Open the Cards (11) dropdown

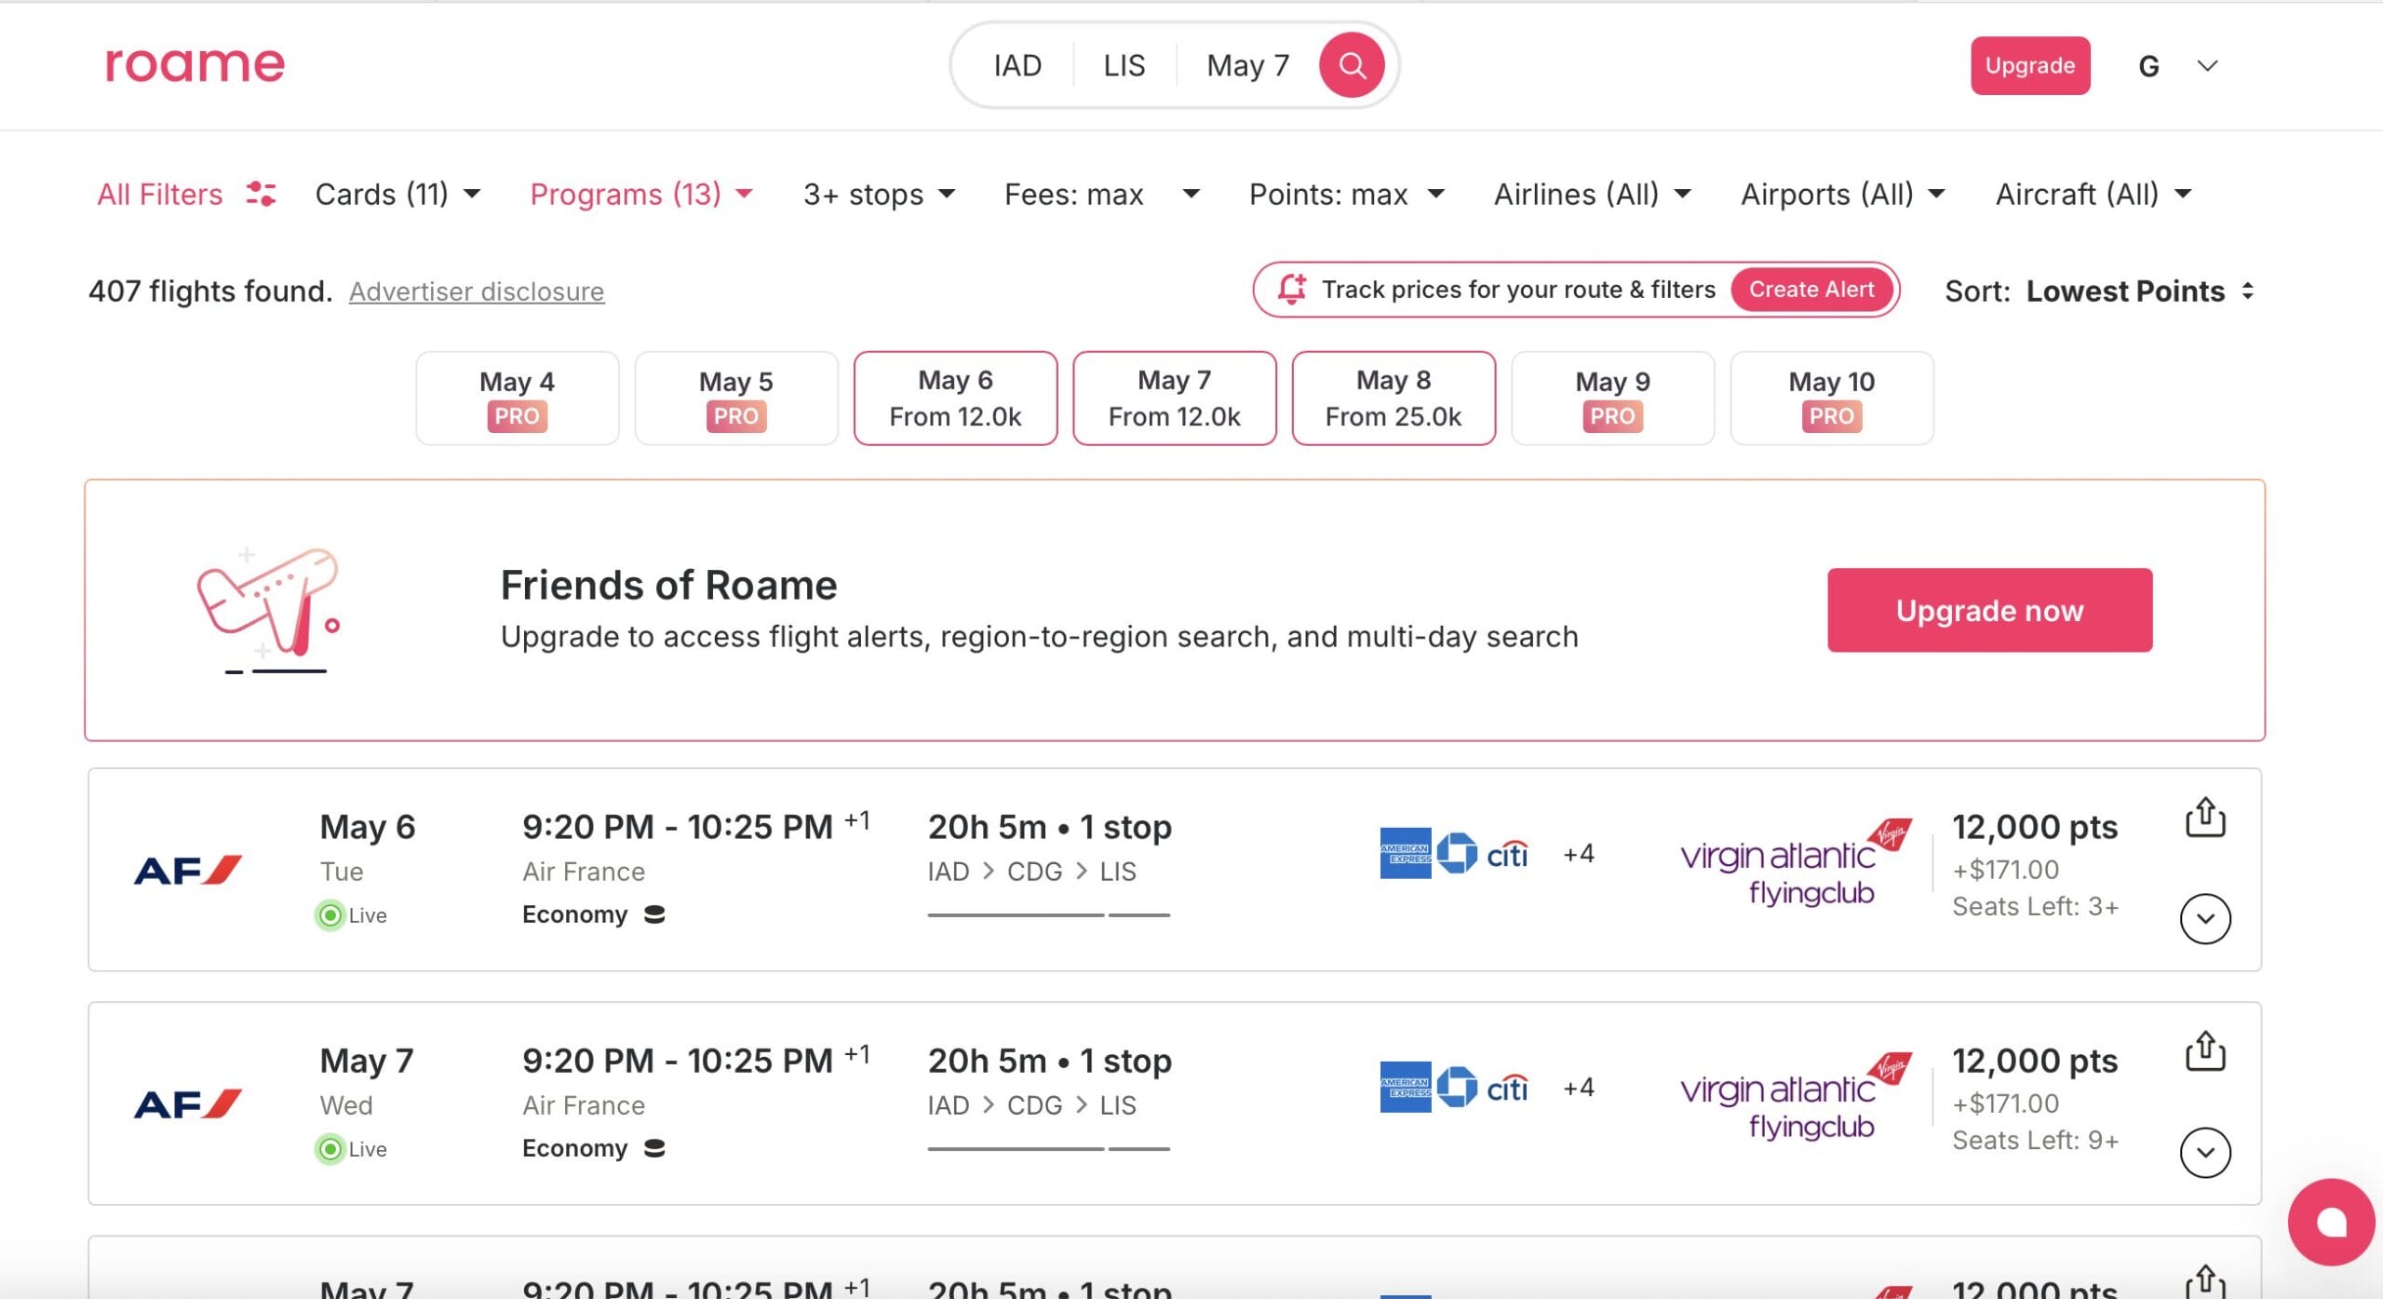click(398, 194)
